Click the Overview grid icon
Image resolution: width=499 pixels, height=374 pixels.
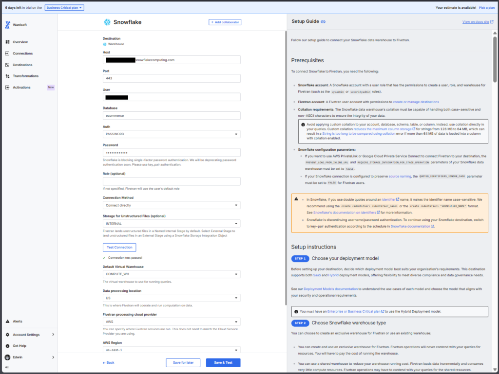[7, 42]
